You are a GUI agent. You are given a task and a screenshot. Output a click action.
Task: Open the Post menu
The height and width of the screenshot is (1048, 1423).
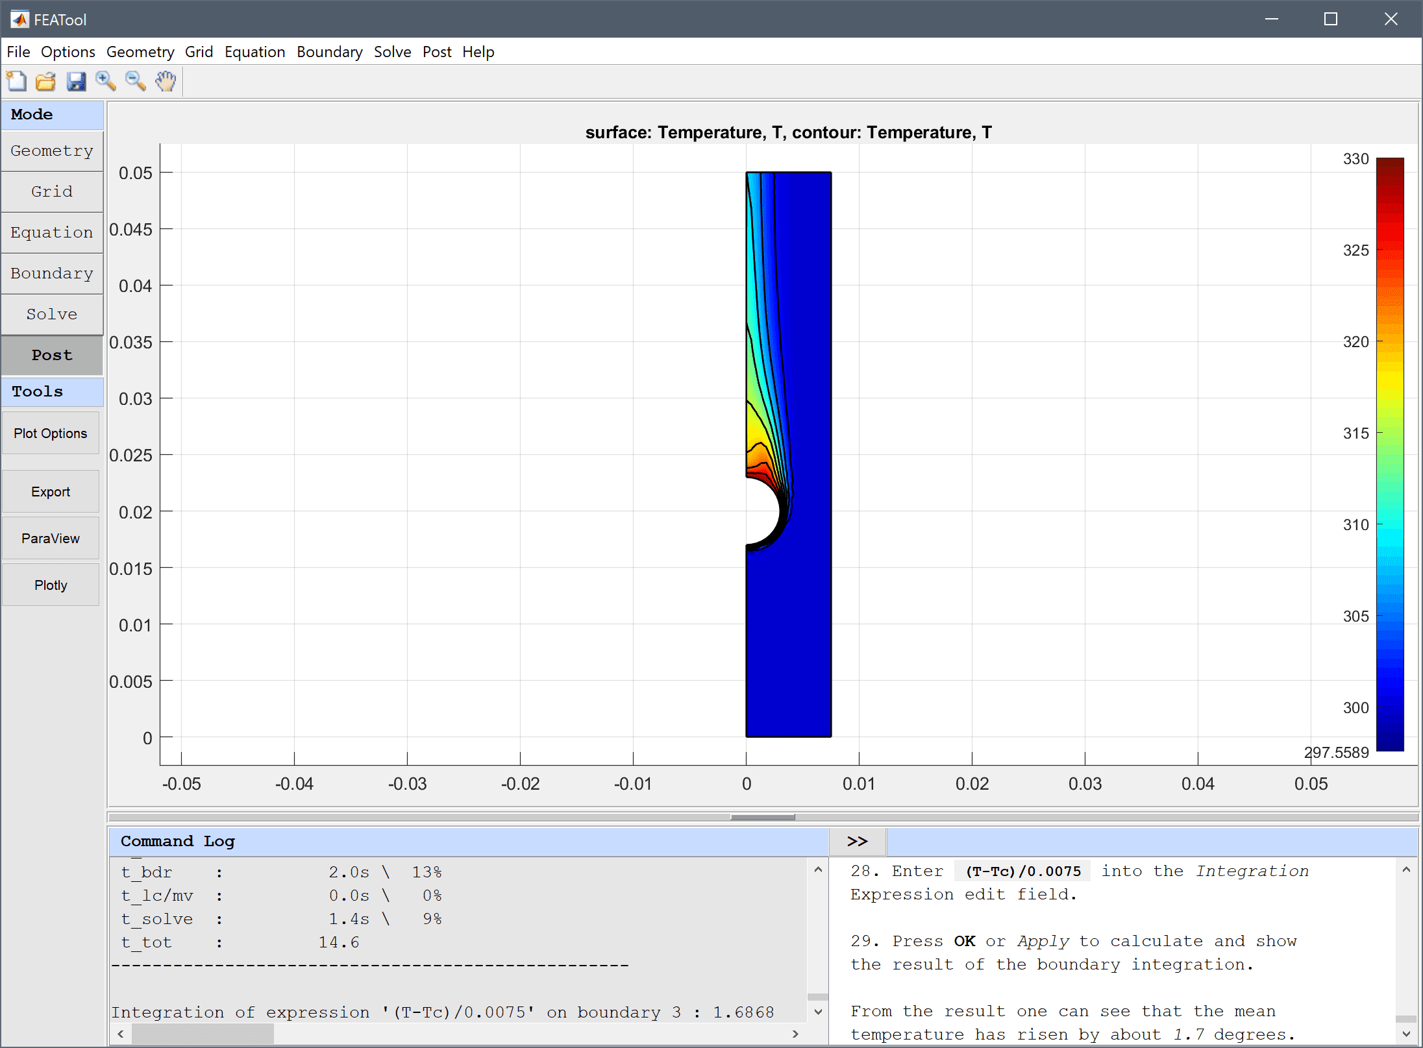click(437, 52)
